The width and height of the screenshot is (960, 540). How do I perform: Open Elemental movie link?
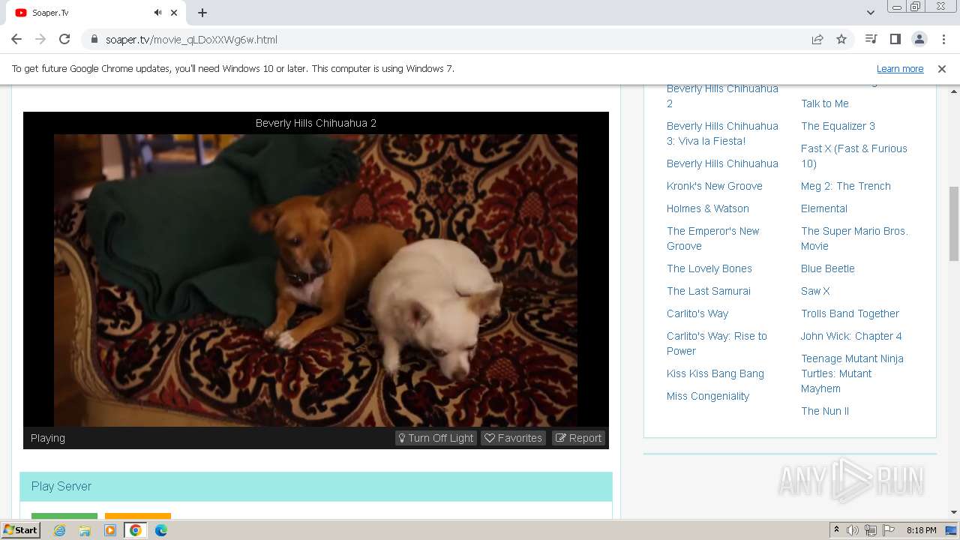(x=823, y=208)
